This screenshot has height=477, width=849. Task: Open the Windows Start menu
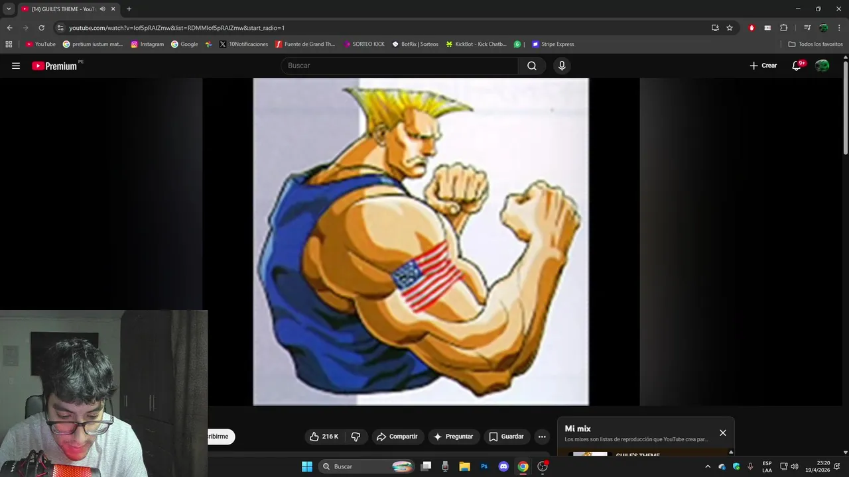[307, 466]
